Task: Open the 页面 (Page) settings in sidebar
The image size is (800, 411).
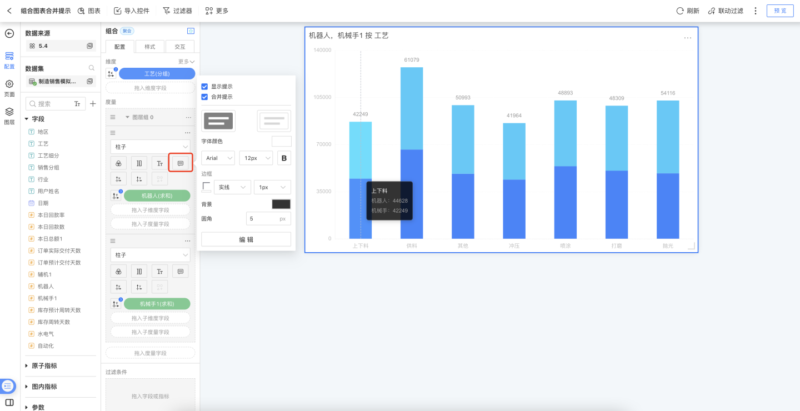Action: pos(9,87)
